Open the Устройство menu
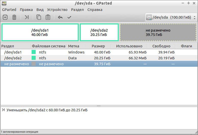This screenshot has height=135, width=198. (x=57, y=10)
